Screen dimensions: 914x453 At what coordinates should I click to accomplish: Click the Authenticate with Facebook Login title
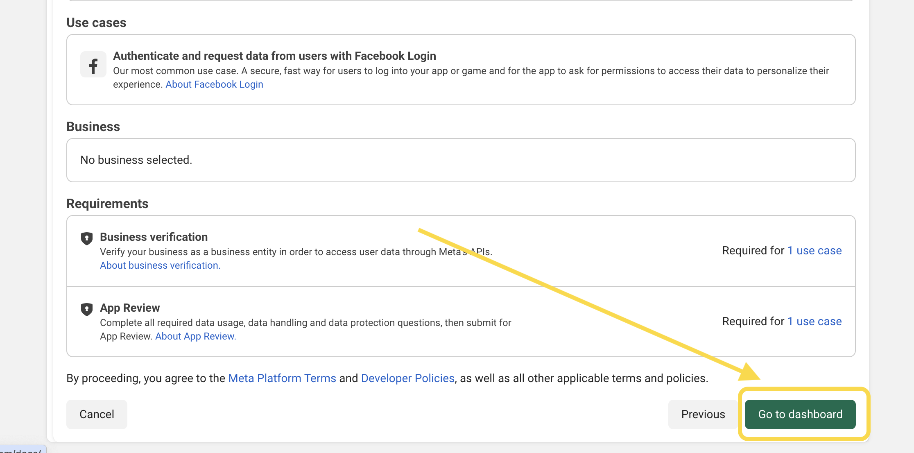pyautogui.click(x=274, y=56)
